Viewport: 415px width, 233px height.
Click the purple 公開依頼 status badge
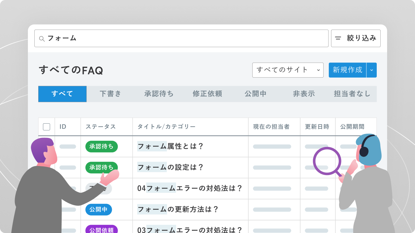101,230
